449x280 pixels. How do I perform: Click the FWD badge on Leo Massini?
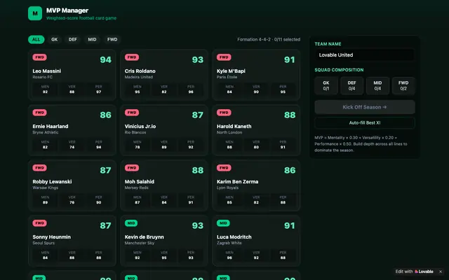(x=39, y=57)
